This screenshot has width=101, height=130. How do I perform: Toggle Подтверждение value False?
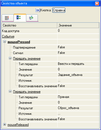pyautogui.click(x=78, y=47)
